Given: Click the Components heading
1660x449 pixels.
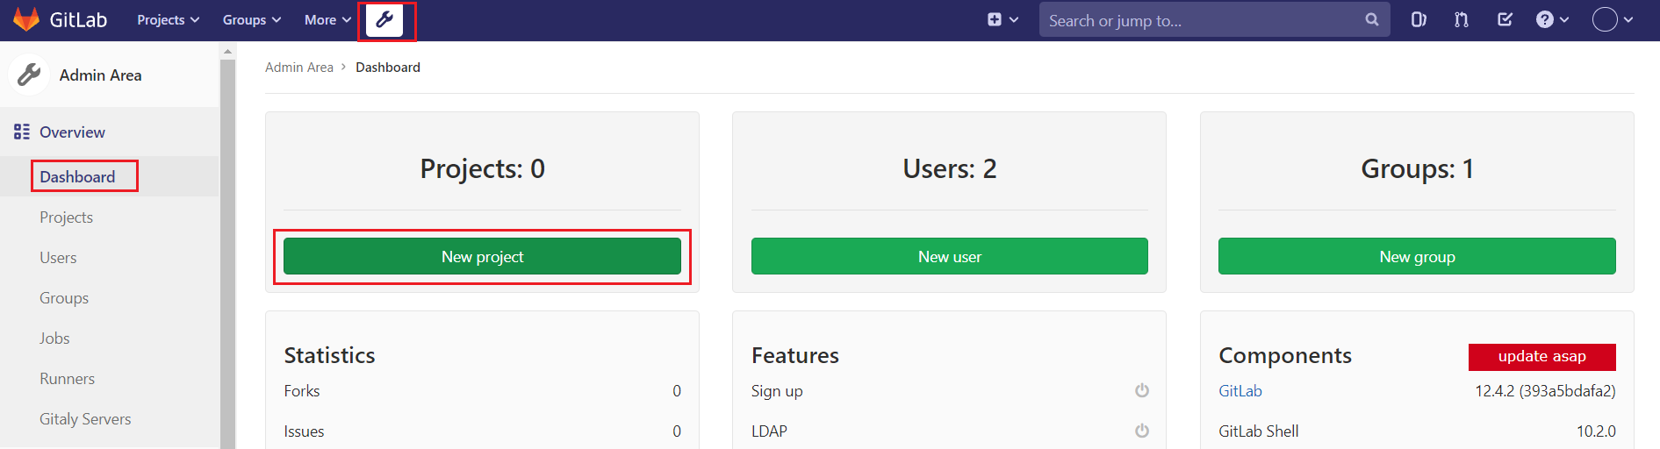Looking at the screenshot, I should click(x=1284, y=355).
